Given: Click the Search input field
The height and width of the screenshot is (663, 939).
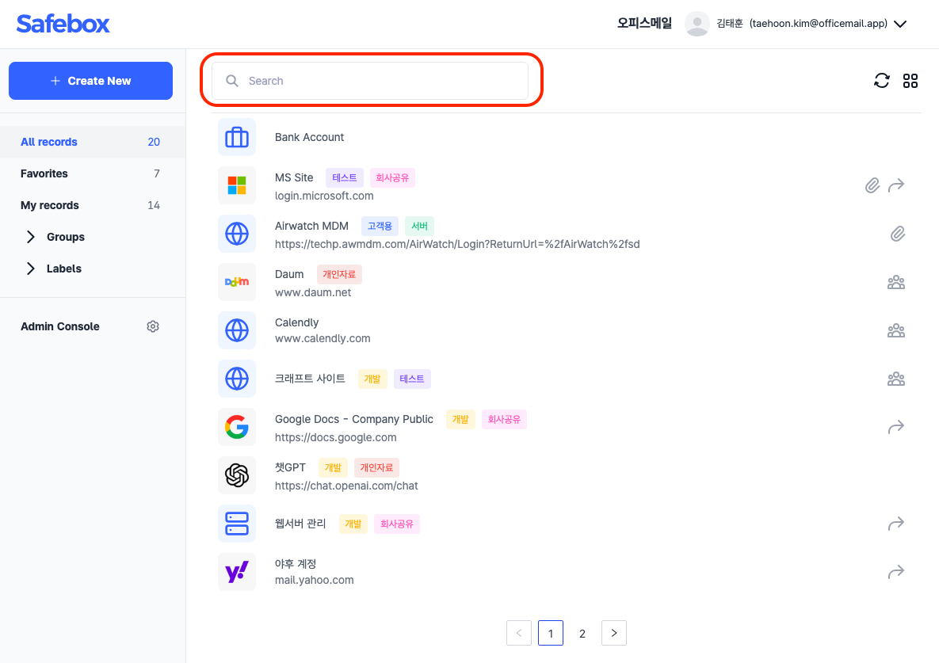Looking at the screenshot, I should click(x=370, y=81).
